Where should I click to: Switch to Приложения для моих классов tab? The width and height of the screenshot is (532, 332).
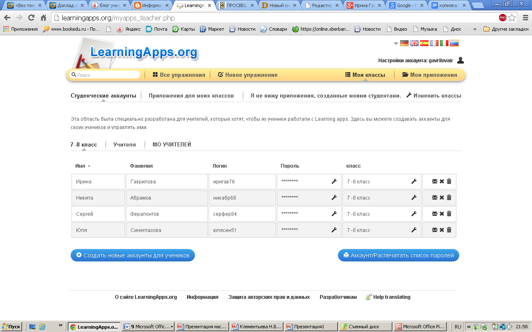click(x=191, y=95)
